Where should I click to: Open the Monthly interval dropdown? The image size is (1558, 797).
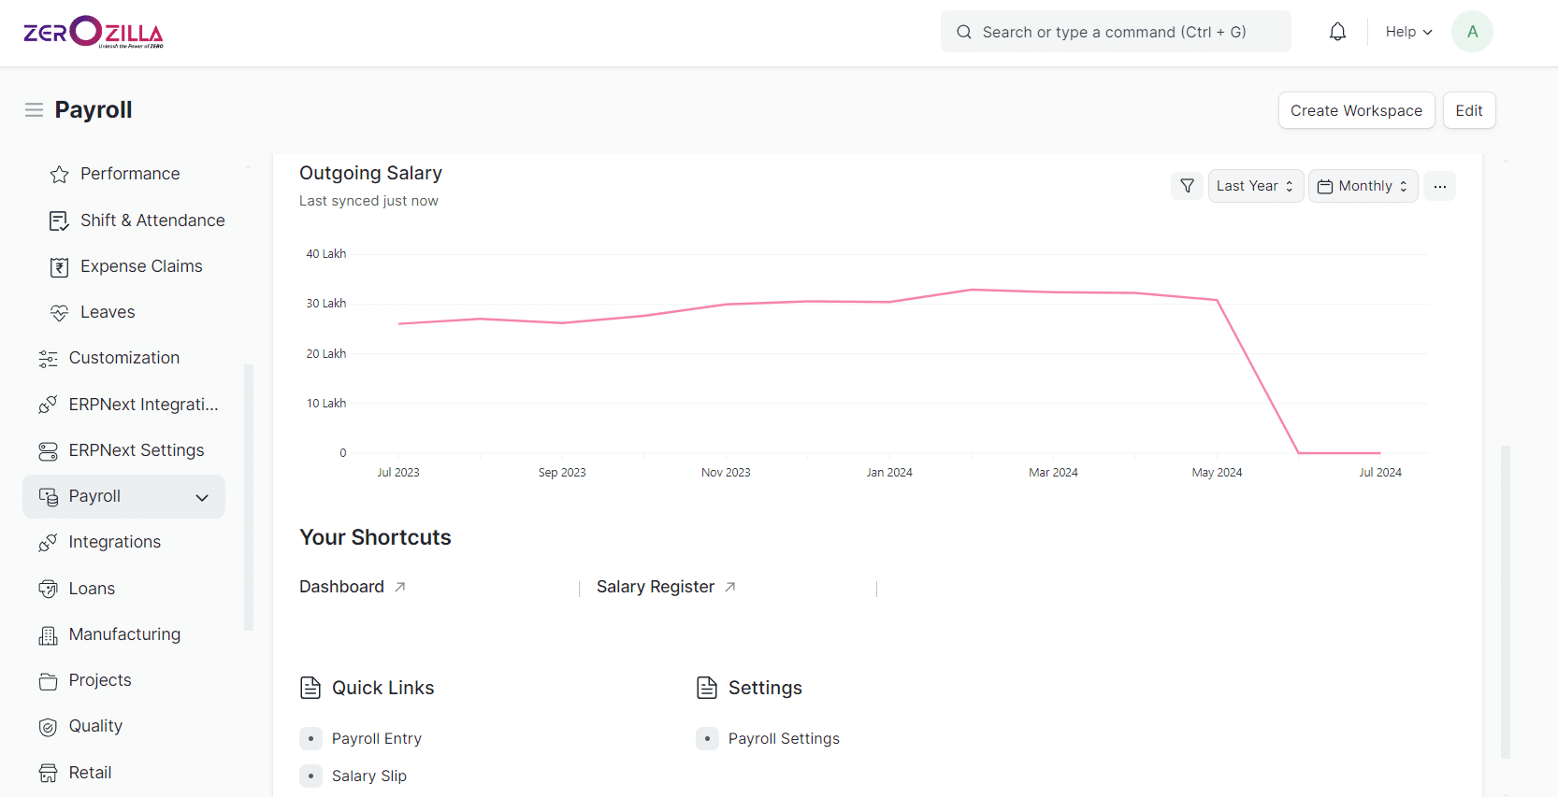[1363, 186]
